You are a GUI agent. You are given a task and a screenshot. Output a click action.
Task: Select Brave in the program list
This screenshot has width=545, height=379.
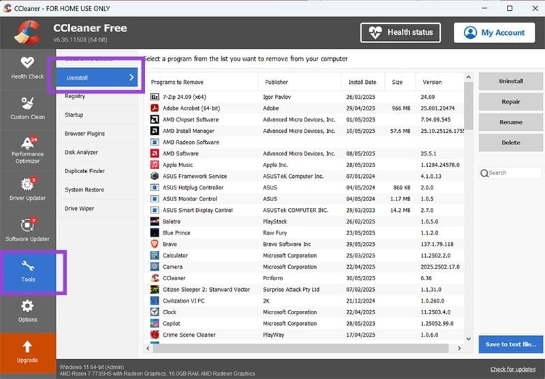click(170, 244)
